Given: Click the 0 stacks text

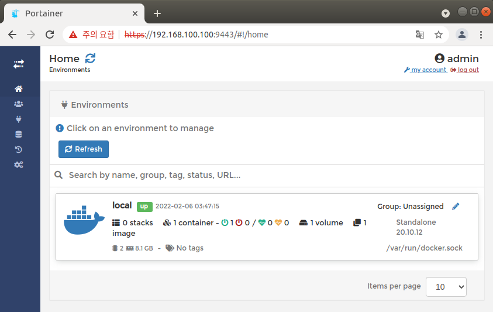Looking at the screenshot, I should [137, 223].
